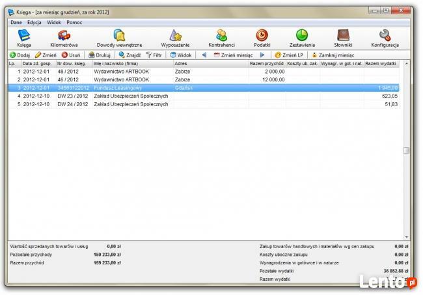The width and height of the screenshot is (423, 295).
Task: Open the Konfiguracja settings module
Action: coord(385,38)
